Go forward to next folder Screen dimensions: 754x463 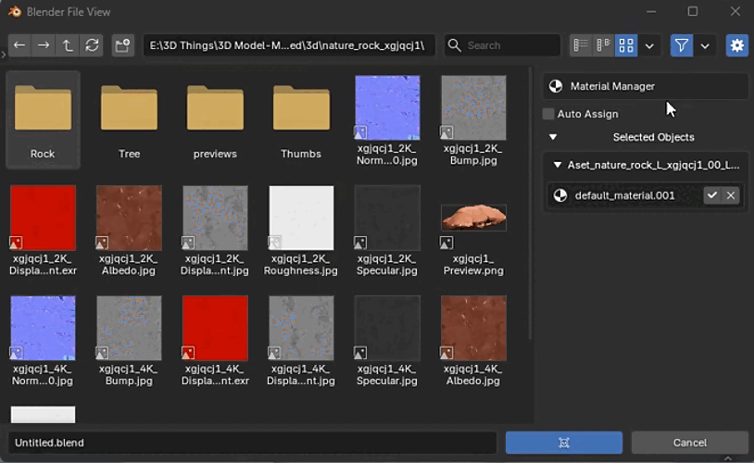pyautogui.click(x=44, y=45)
